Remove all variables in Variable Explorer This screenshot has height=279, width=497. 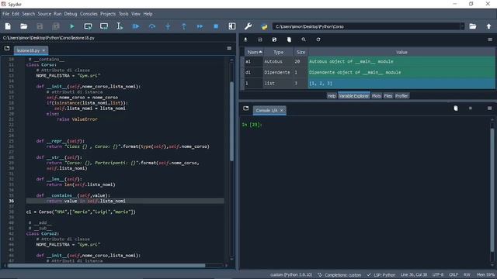[x=289, y=40]
